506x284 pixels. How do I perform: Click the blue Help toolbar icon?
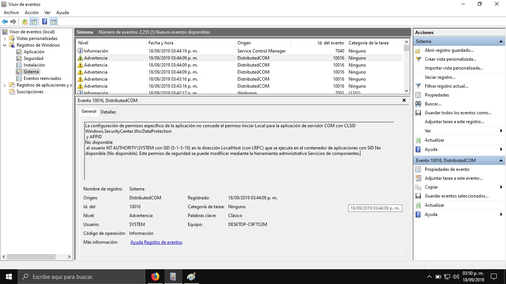point(44,21)
